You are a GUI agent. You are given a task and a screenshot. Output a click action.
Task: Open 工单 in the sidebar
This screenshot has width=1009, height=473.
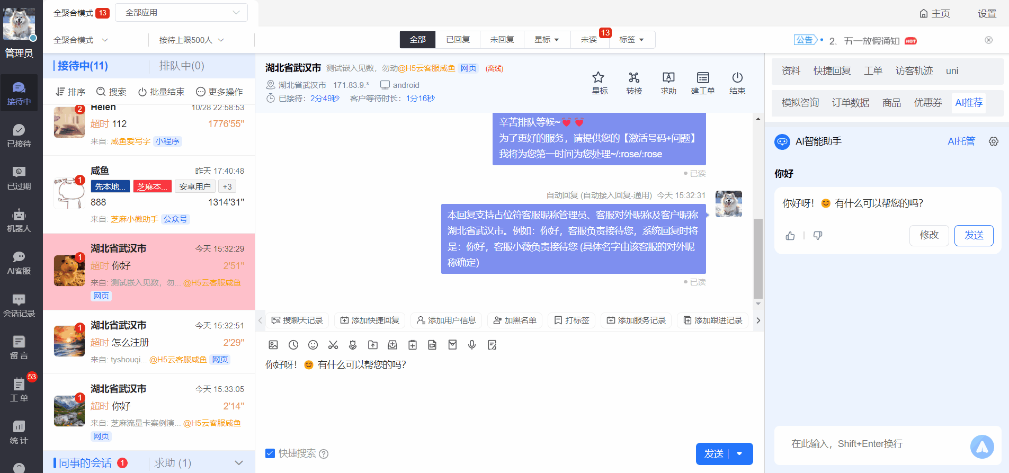19,389
